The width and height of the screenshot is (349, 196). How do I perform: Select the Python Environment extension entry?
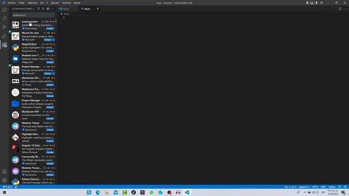click(33, 181)
